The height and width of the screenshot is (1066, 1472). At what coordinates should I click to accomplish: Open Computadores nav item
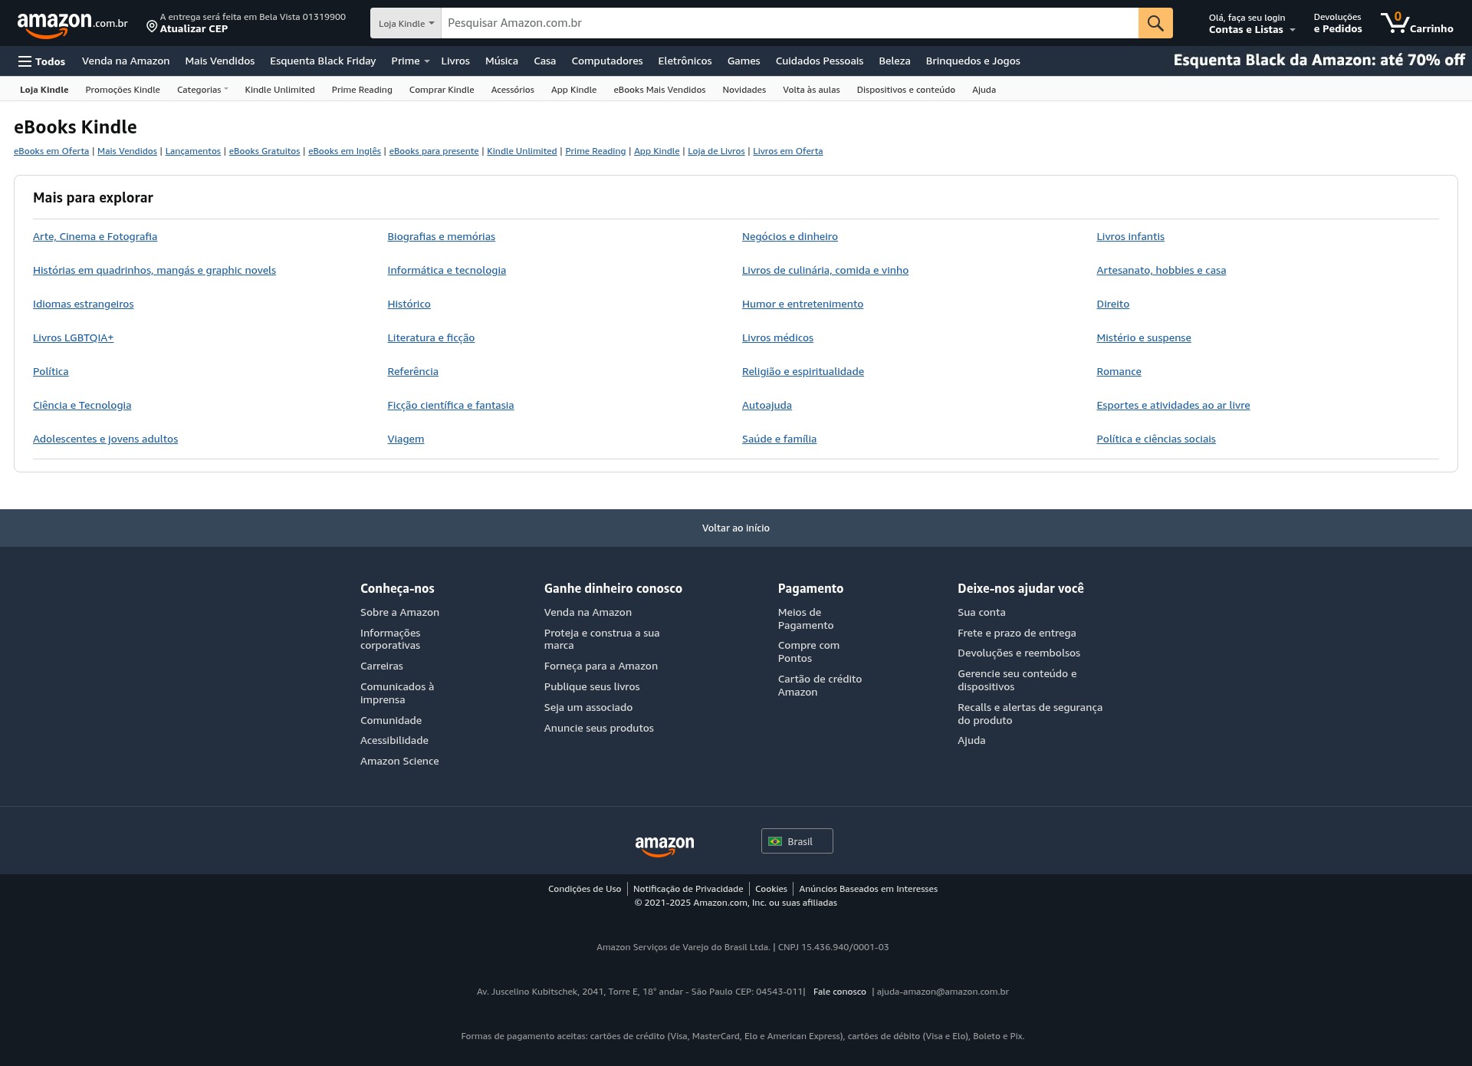(607, 61)
